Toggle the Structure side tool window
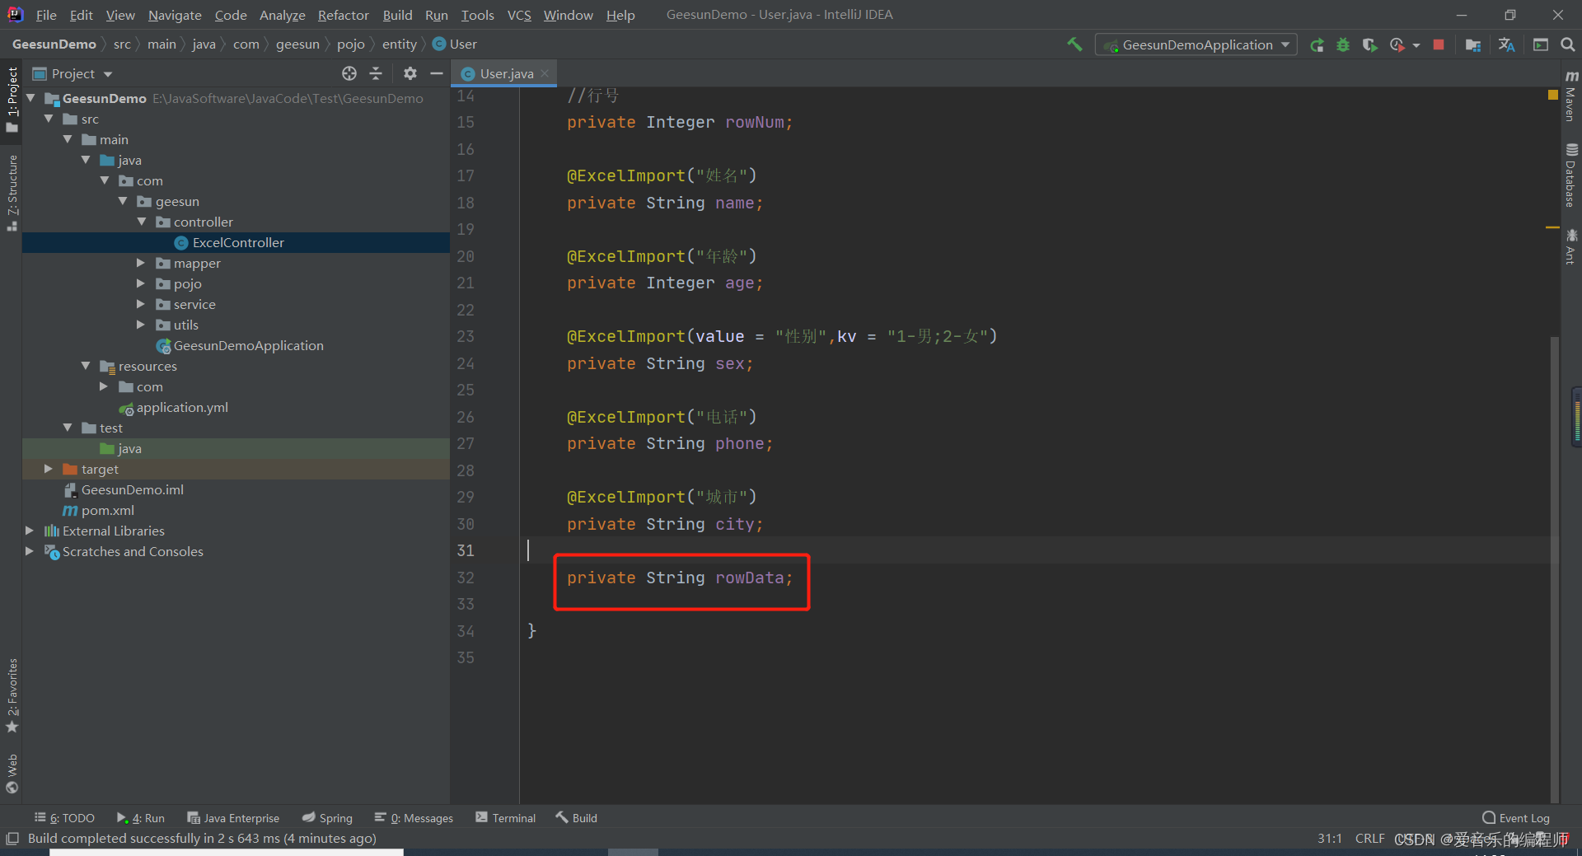Viewport: 1582px width, 856px height. [12, 193]
